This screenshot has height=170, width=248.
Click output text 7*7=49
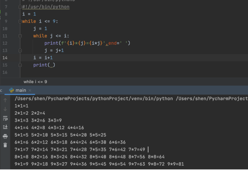pos(137,149)
